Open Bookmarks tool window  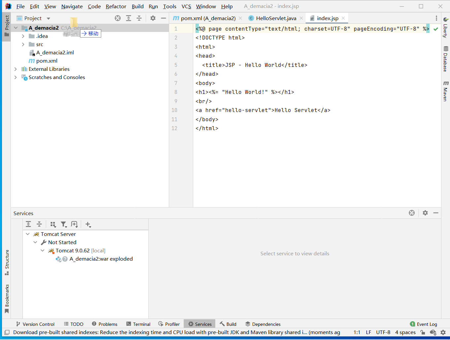coord(7,299)
